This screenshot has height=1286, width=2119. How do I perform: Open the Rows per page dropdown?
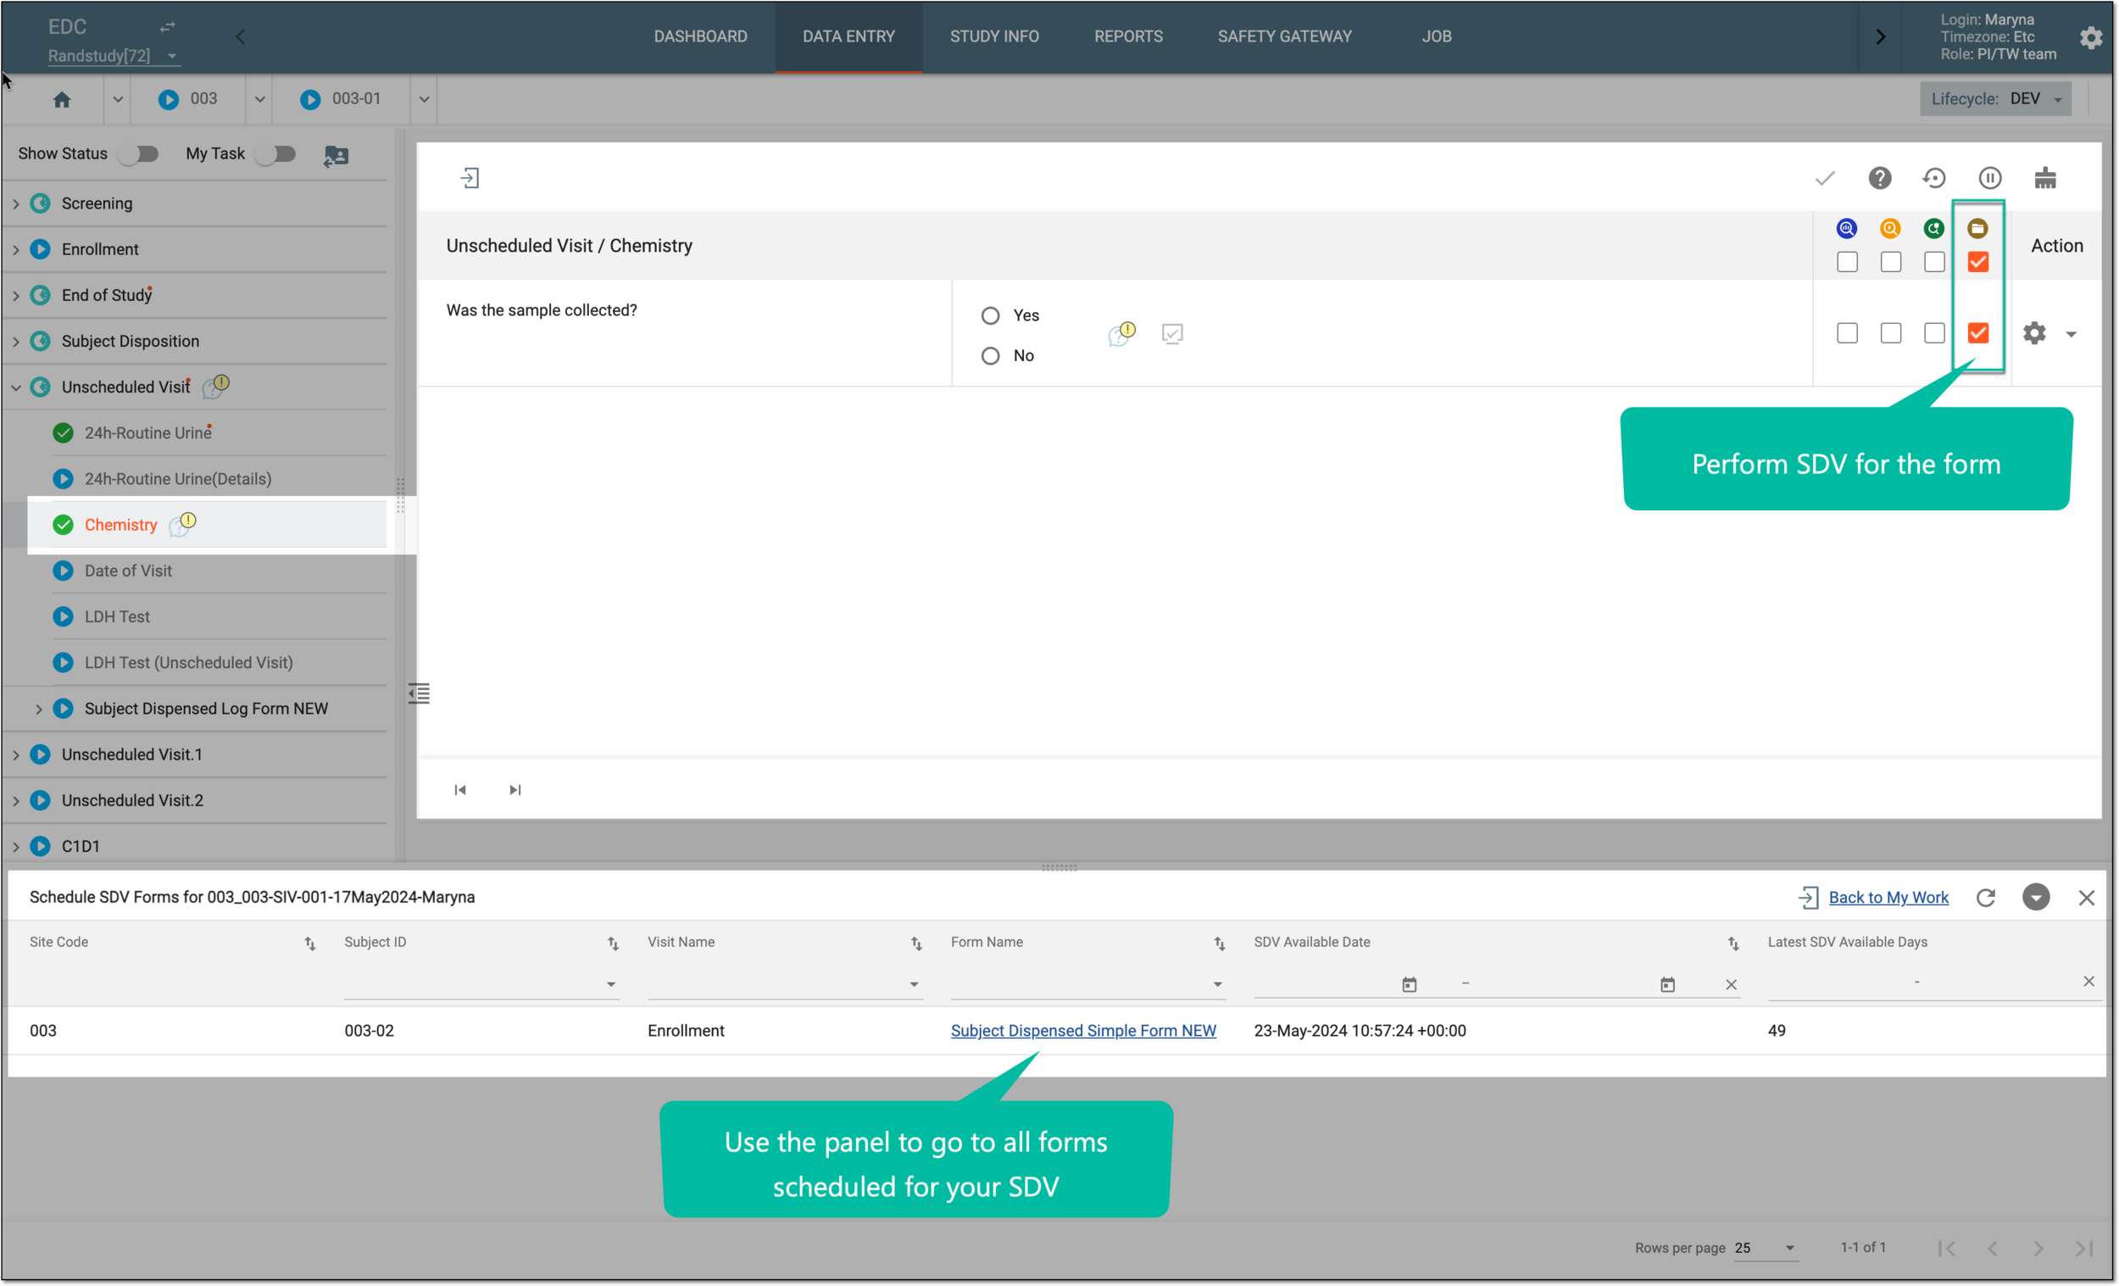click(x=1765, y=1247)
